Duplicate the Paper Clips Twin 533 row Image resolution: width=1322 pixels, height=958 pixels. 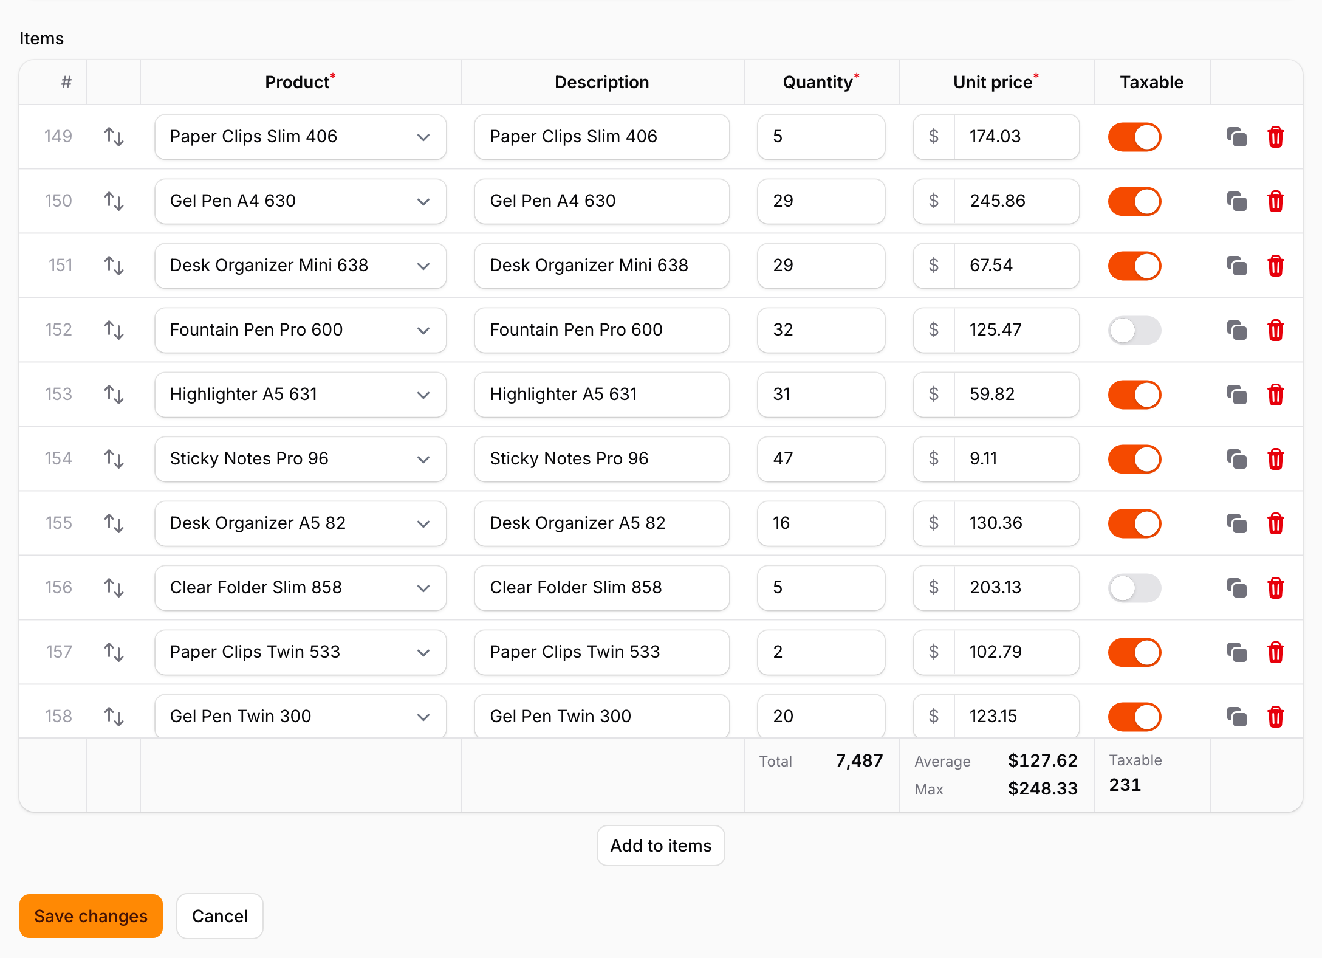(1236, 652)
